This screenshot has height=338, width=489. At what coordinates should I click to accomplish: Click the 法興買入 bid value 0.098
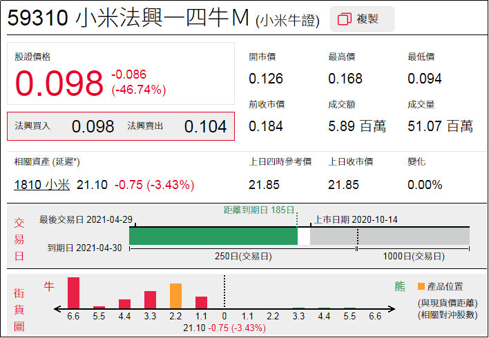(x=93, y=126)
